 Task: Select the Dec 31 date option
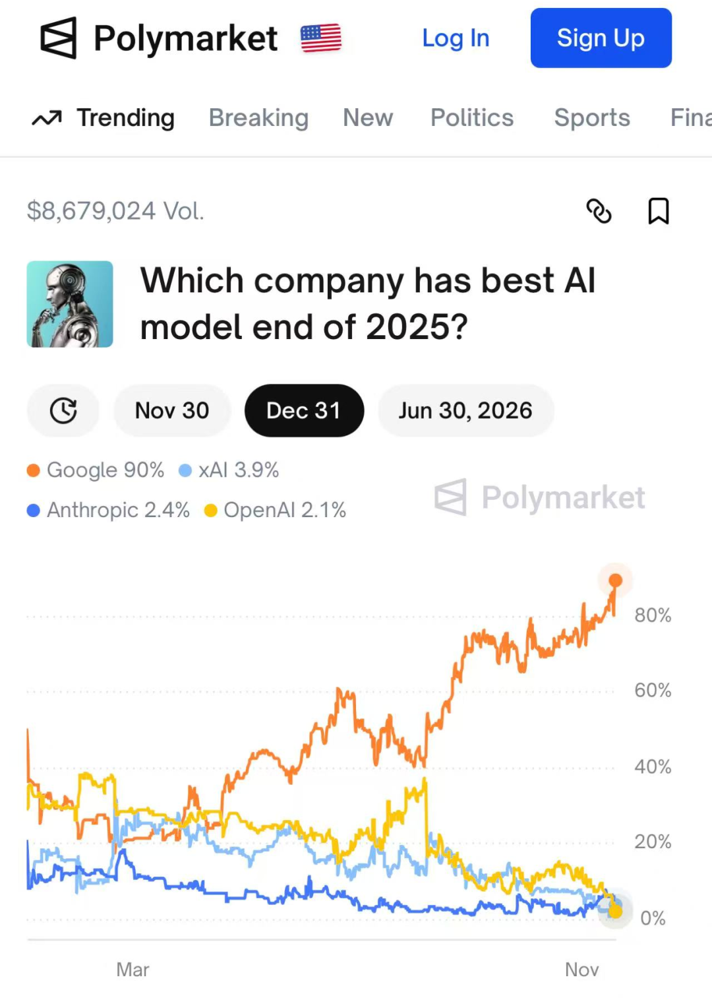(x=304, y=410)
